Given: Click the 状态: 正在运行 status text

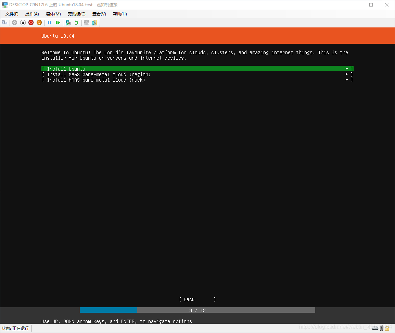Looking at the screenshot, I should coord(15,329).
